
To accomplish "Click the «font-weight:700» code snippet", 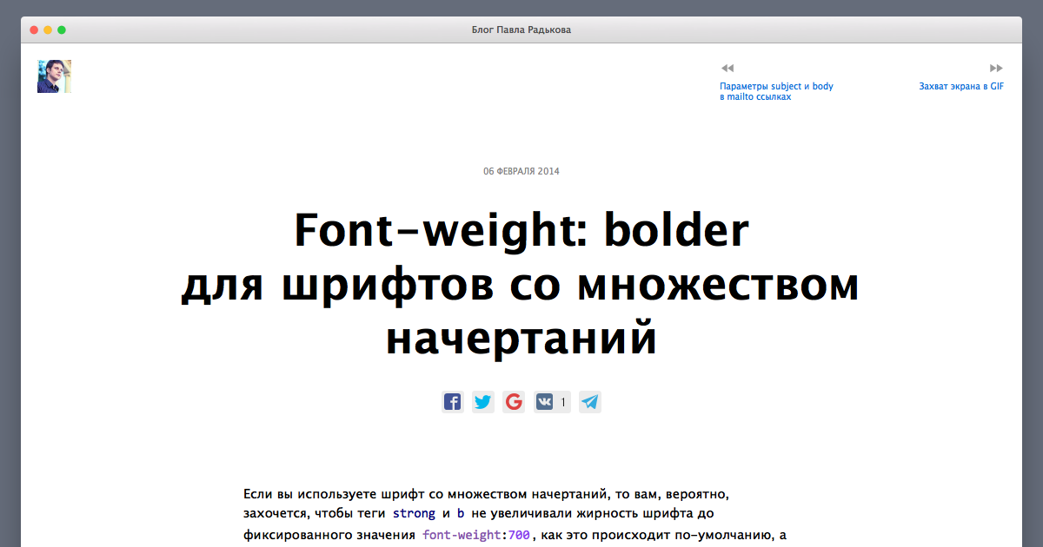I will [x=474, y=534].
